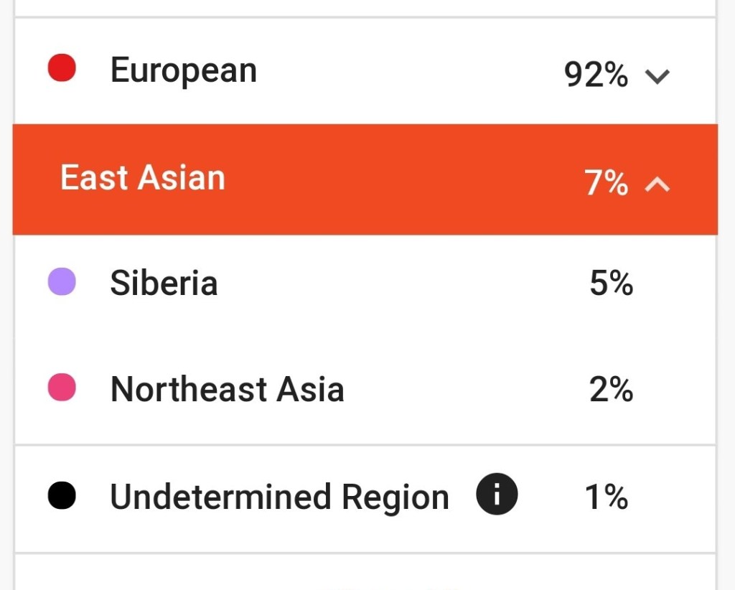Click the empty orange area of East Asian row

(x=402, y=179)
